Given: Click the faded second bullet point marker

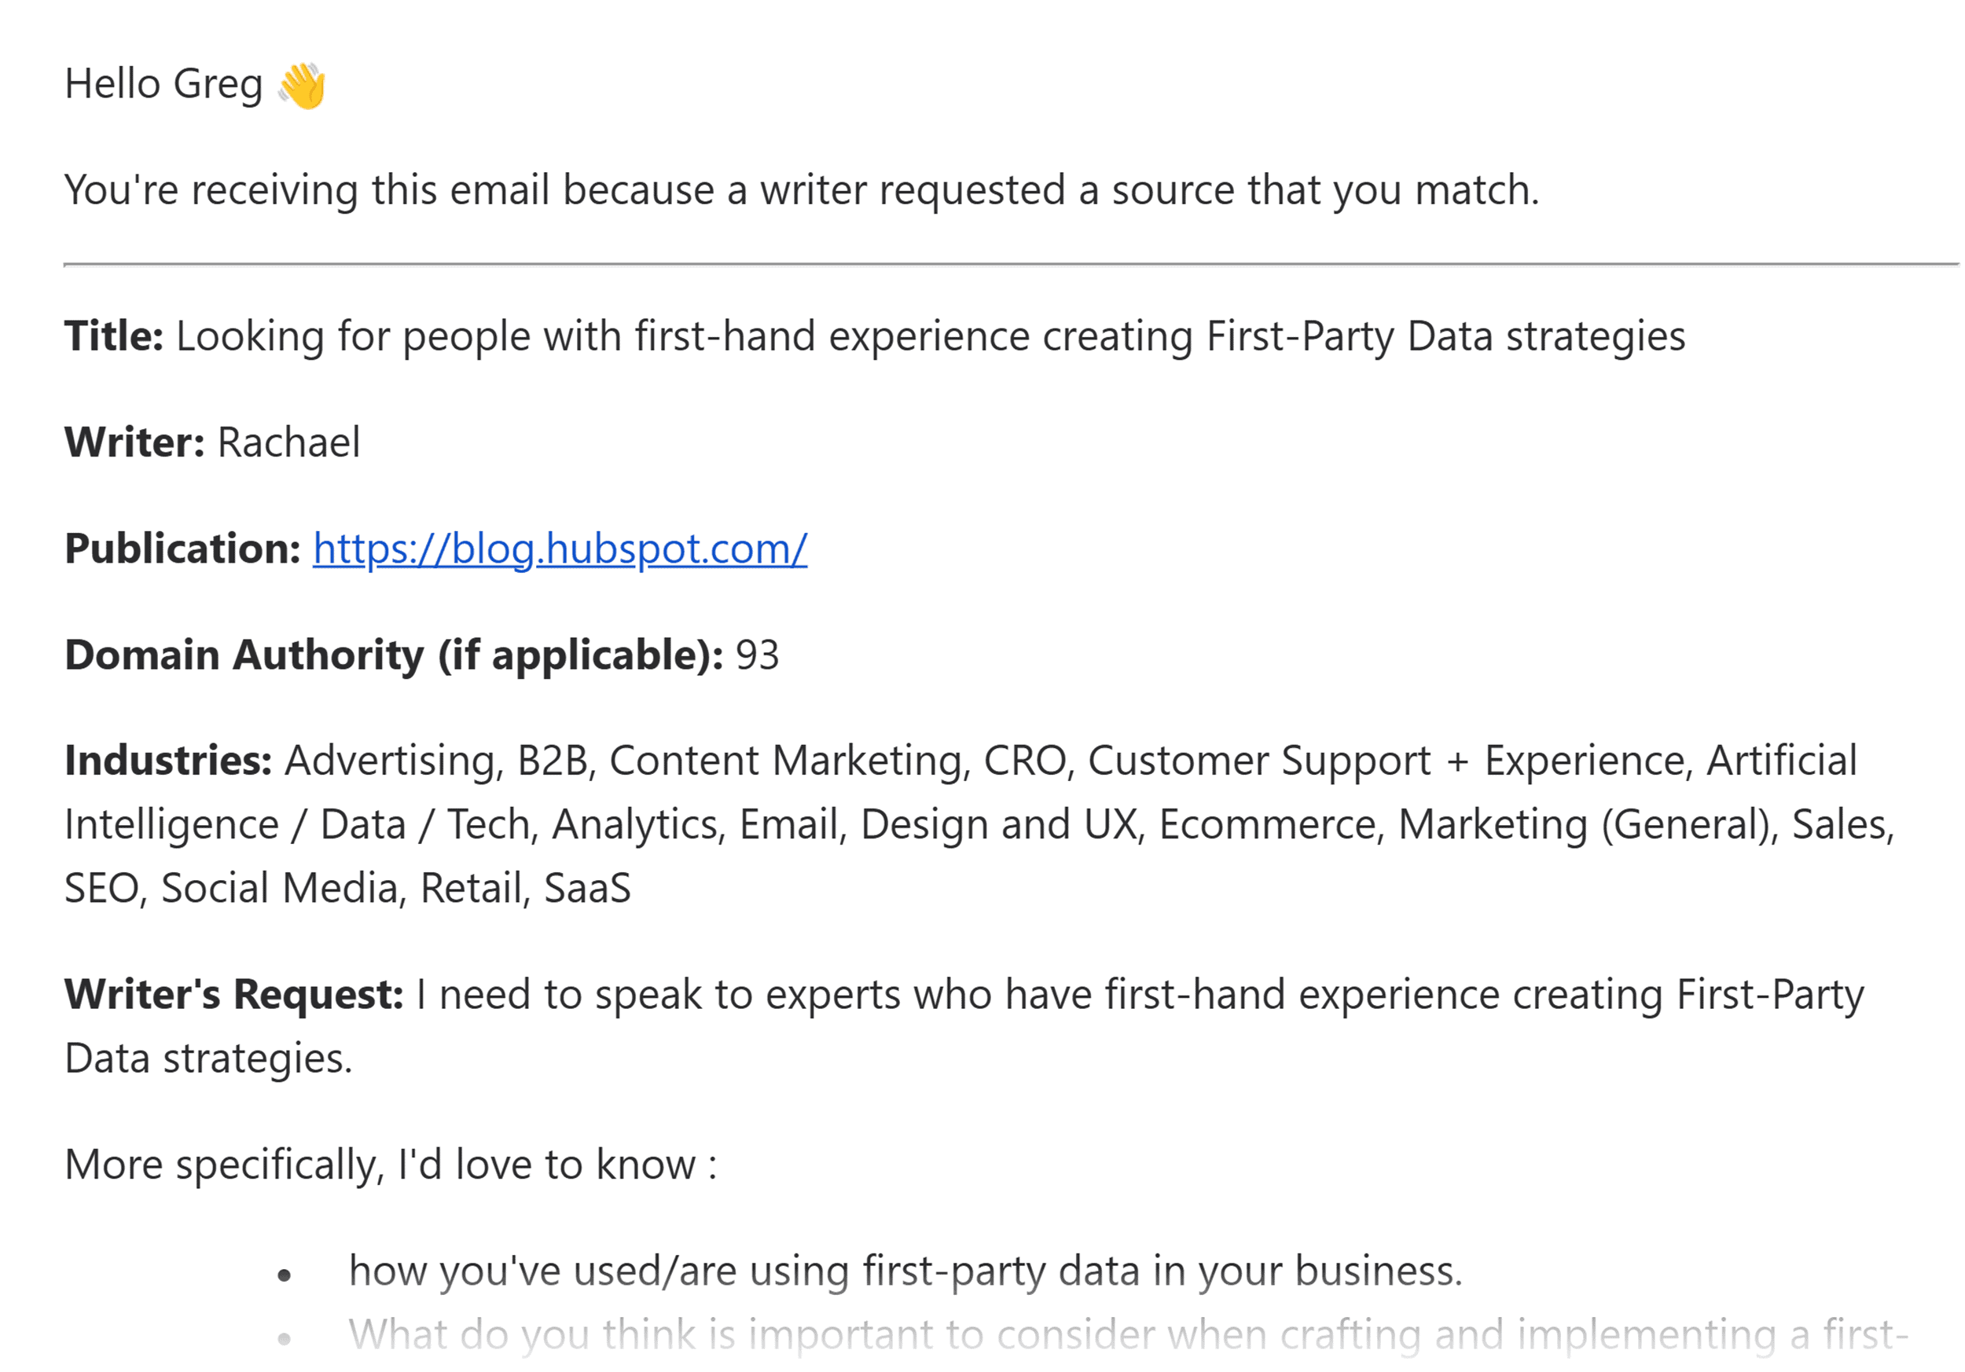Looking at the screenshot, I should click(x=285, y=1340).
